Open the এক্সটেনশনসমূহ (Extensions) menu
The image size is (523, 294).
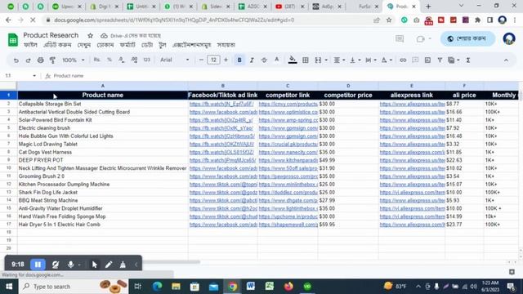(191, 45)
